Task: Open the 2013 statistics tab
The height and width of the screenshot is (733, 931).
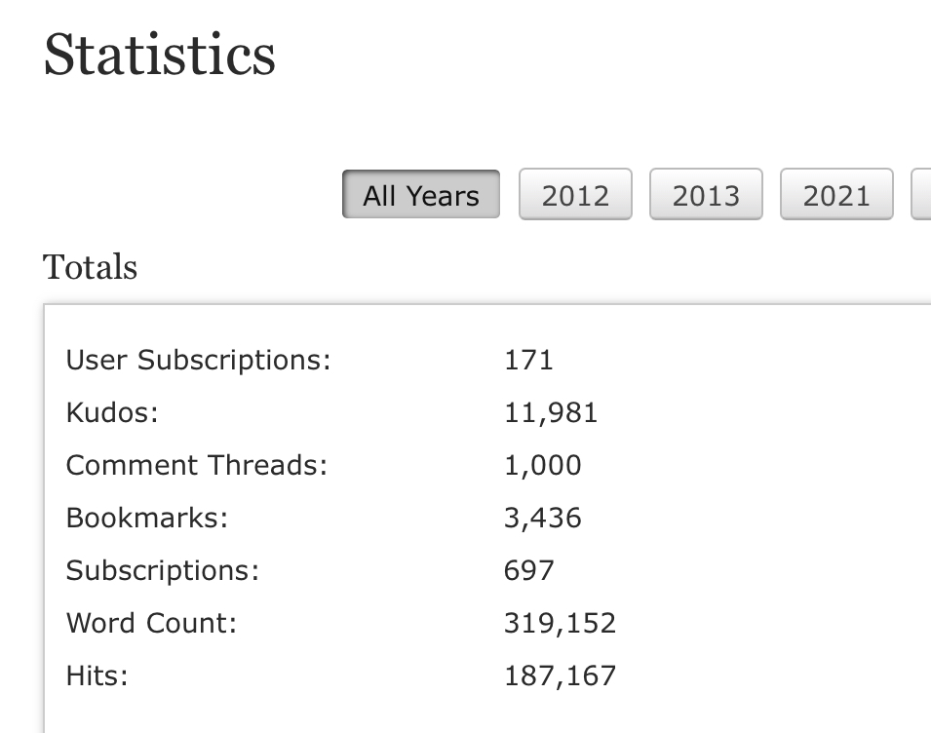Action: pos(706,195)
